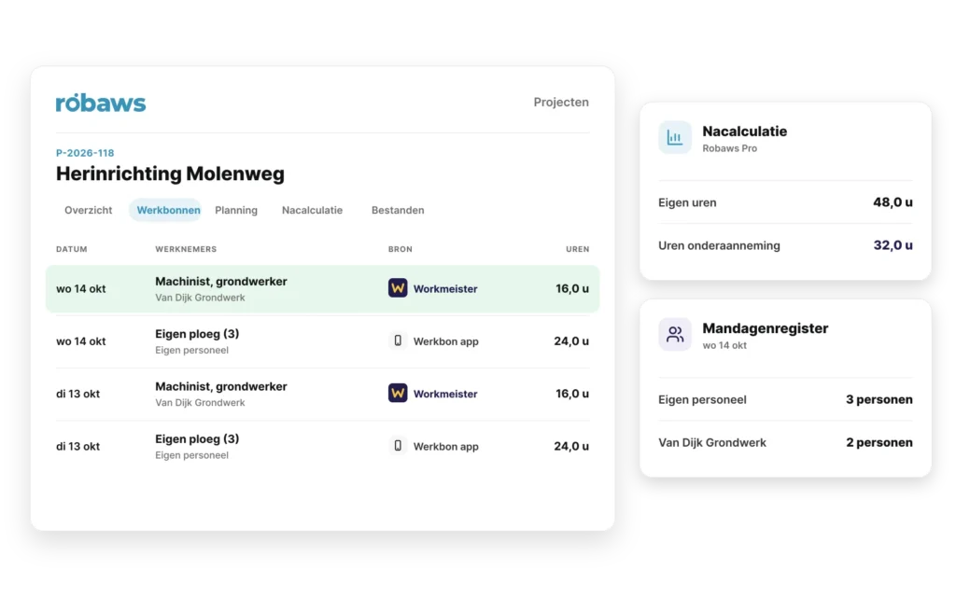Click 16,0 u in di 13 okt row
The height and width of the screenshot is (597, 956).
tap(572, 394)
